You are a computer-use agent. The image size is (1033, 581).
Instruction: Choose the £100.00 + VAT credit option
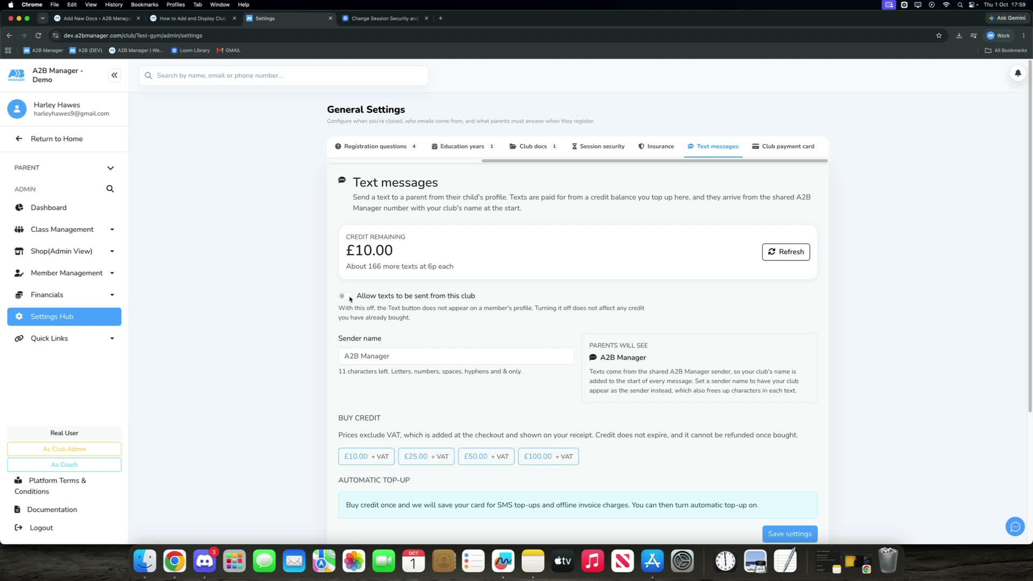click(548, 456)
